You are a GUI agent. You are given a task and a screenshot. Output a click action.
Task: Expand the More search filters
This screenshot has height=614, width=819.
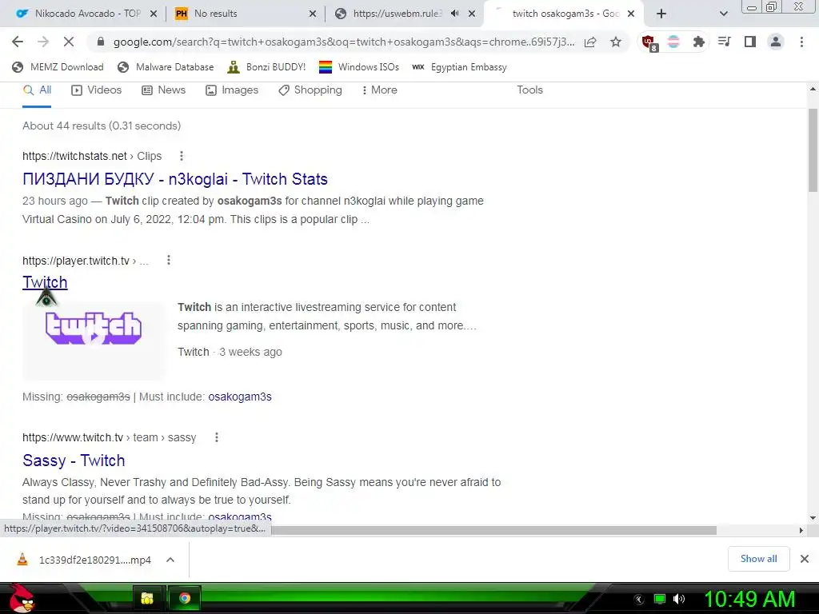tap(379, 90)
